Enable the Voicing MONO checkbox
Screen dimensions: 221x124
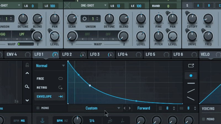coord(204,119)
